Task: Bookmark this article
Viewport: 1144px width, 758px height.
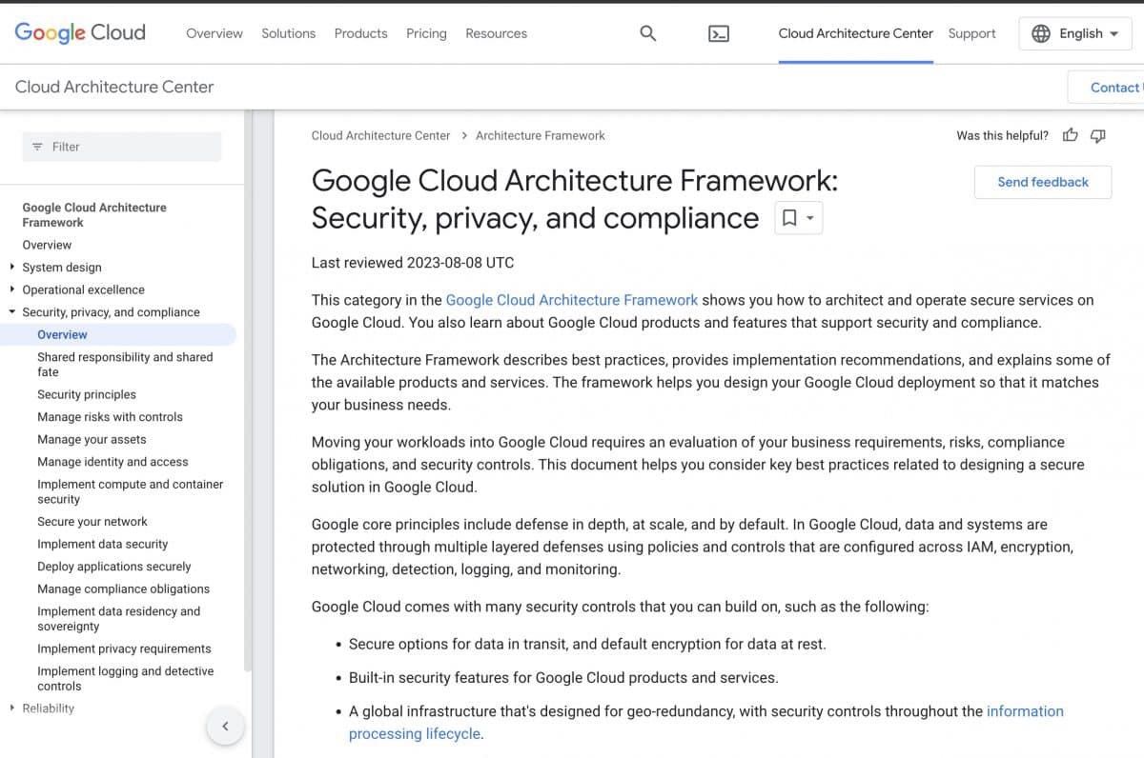Action: (x=789, y=217)
